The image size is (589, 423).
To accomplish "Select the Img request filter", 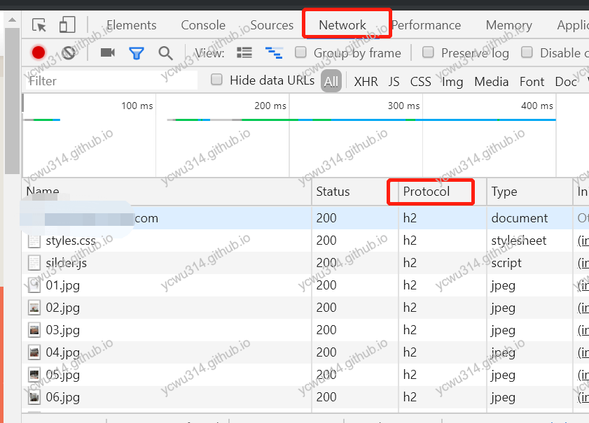I will (452, 81).
